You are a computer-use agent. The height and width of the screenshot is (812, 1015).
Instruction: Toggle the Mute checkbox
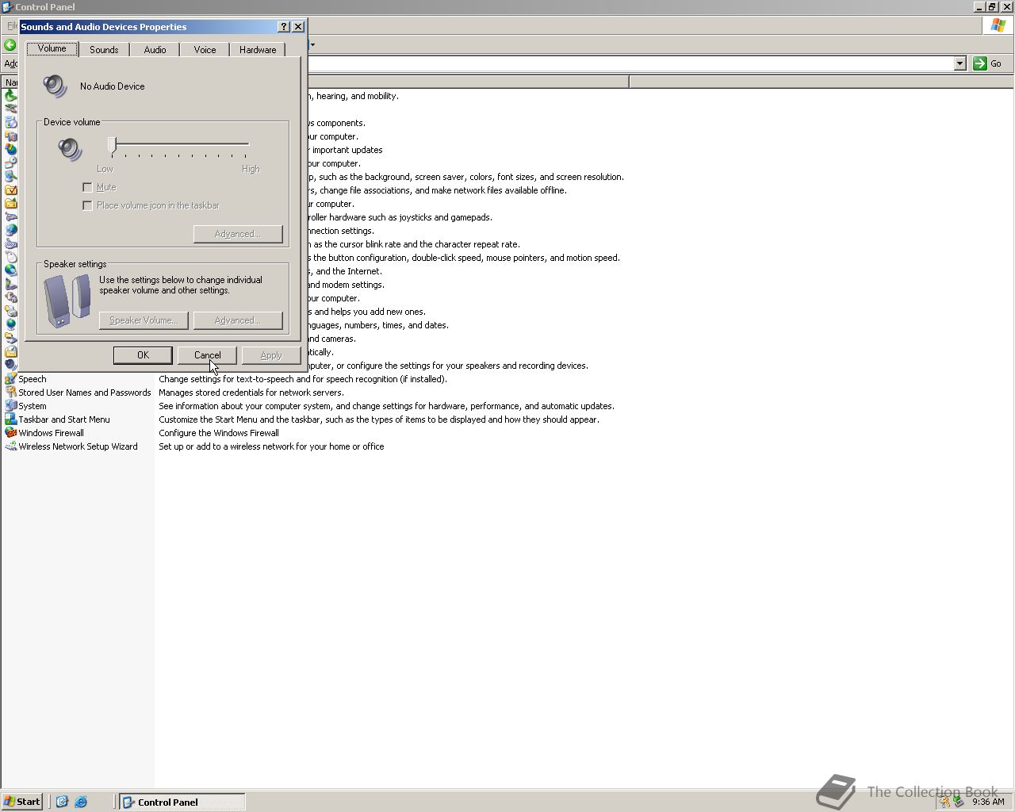87,187
